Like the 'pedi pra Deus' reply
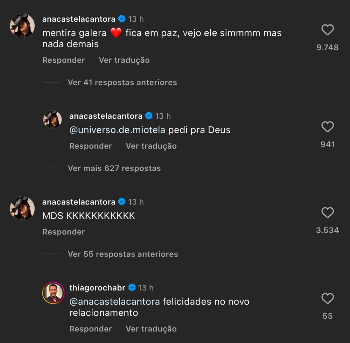This screenshot has height=343, width=350. [328, 127]
